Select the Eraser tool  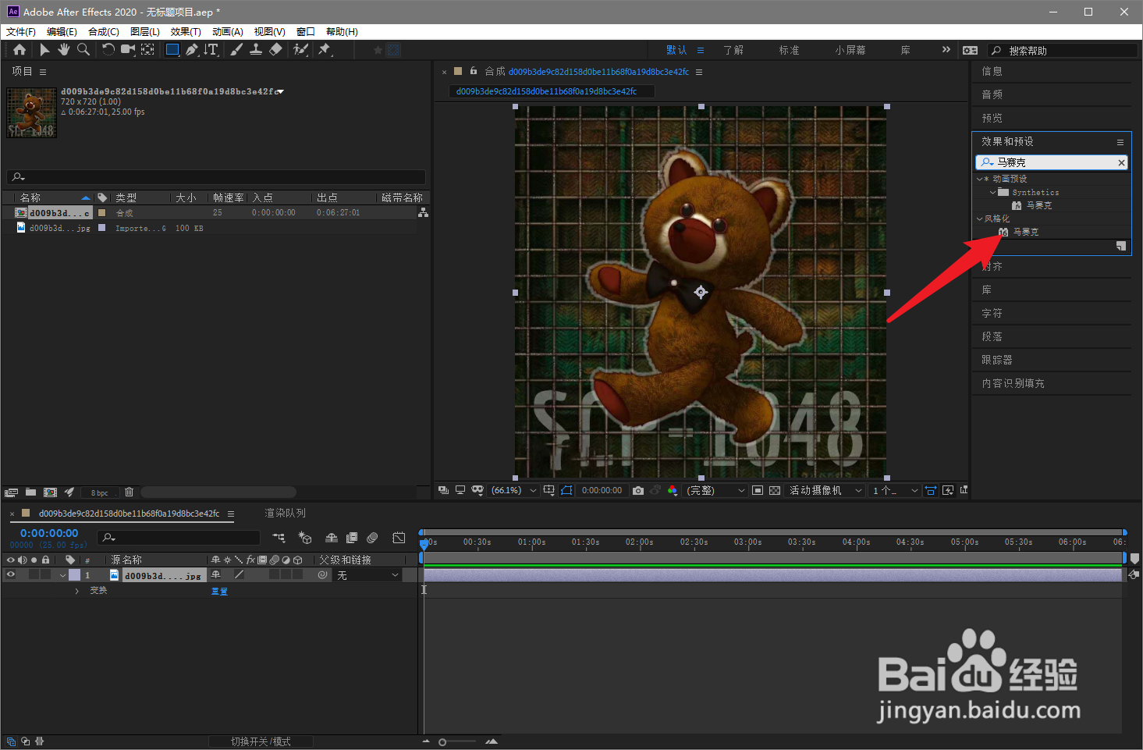275,50
